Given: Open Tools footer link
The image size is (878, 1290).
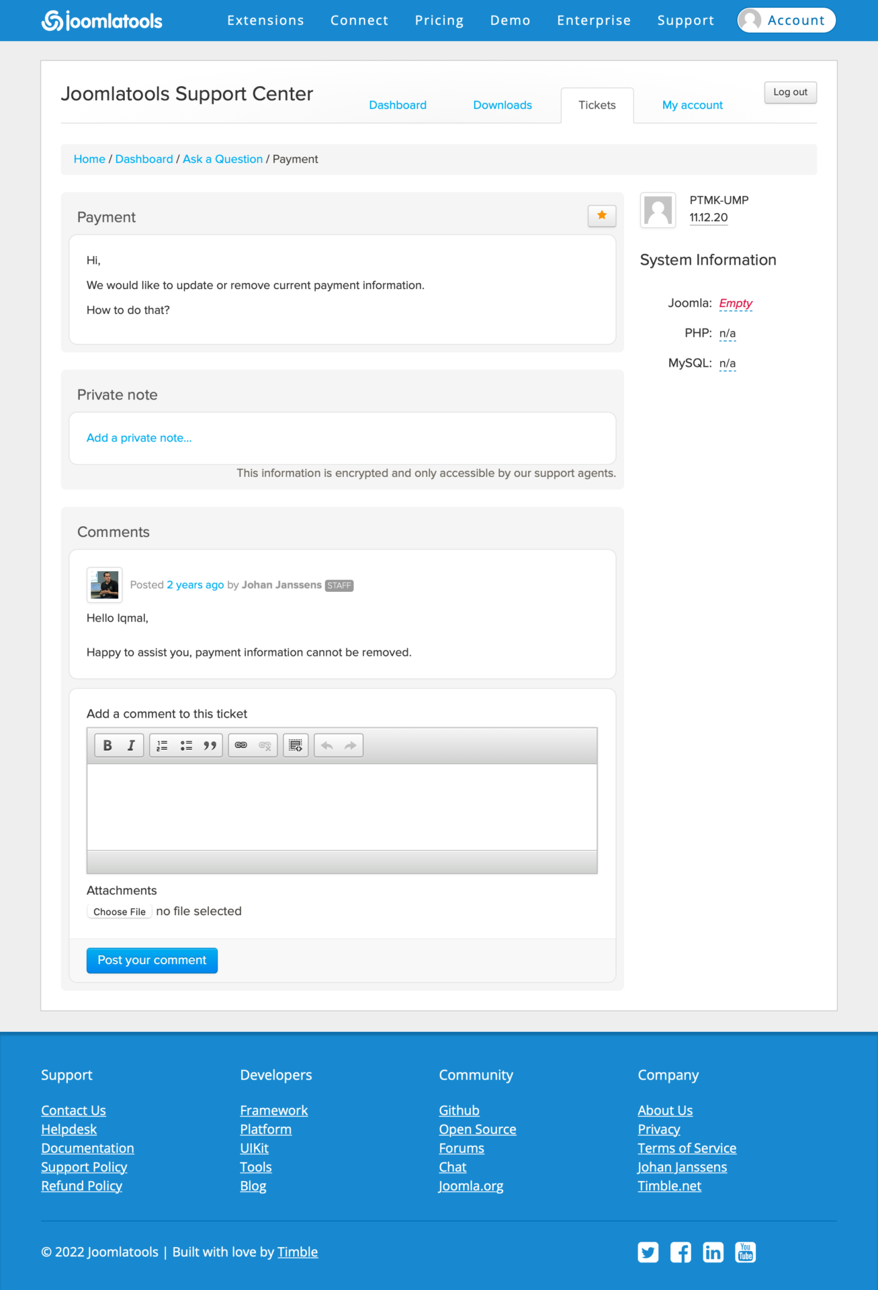Looking at the screenshot, I should (x=256, y=1167).
